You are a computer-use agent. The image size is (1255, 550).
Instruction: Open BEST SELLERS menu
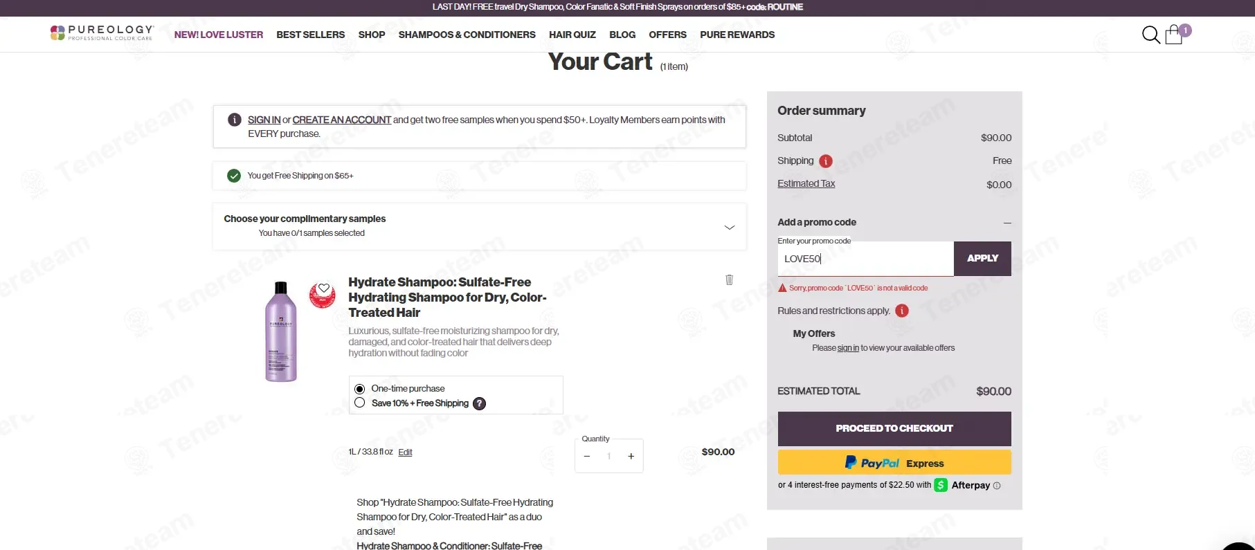(x=311, y=35)
